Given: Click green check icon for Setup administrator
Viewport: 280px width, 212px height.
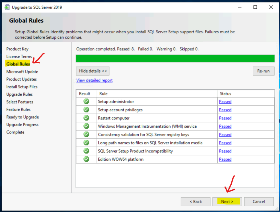Looking at the screenshot, I should (x=86, y=101).
